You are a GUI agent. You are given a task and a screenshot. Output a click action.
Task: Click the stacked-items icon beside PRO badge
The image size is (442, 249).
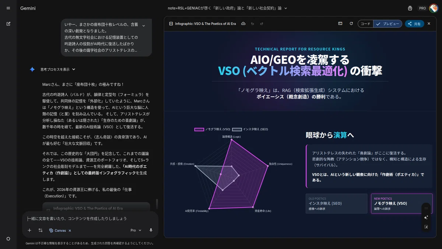[410, 8]
